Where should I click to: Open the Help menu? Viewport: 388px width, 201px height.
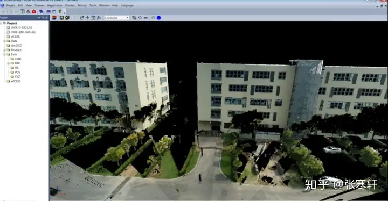115,5
